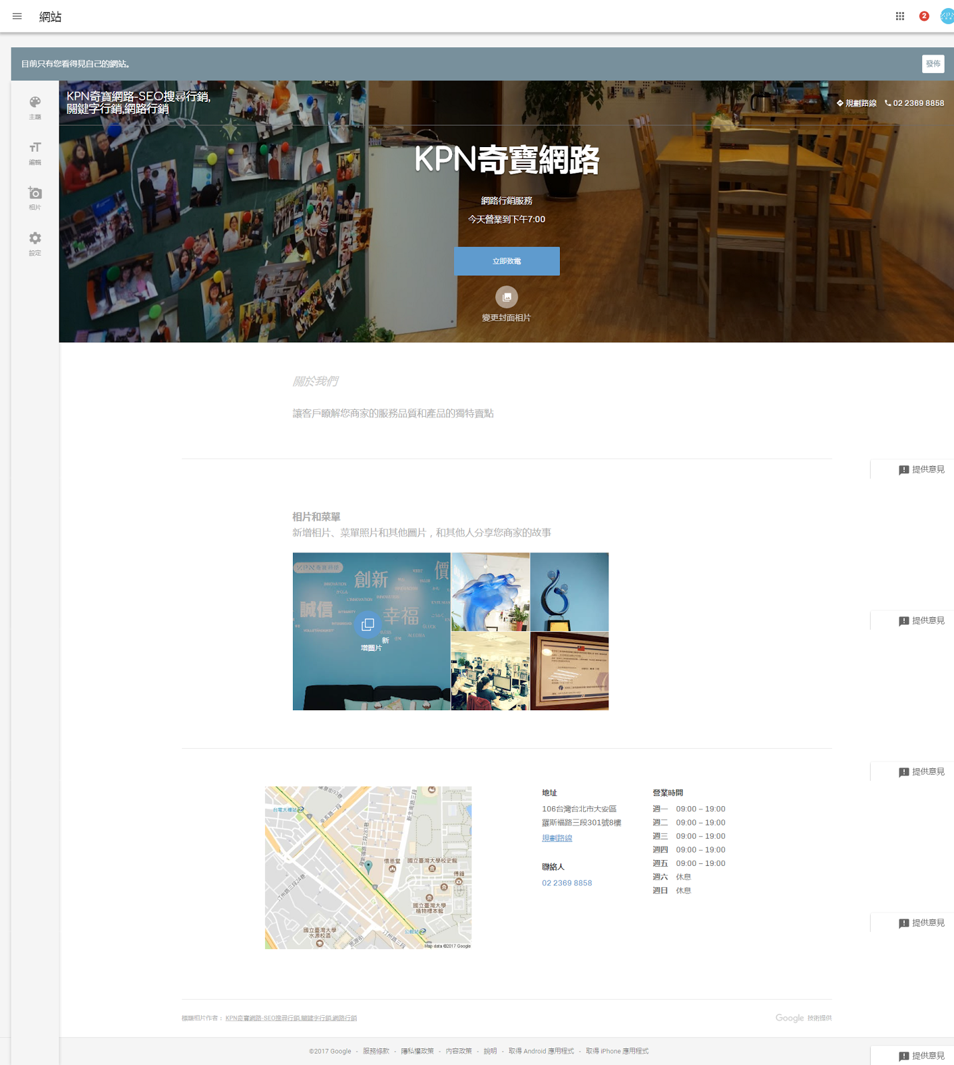View the 2 pending notifications
954x1065 pixels.
point(924,16)
